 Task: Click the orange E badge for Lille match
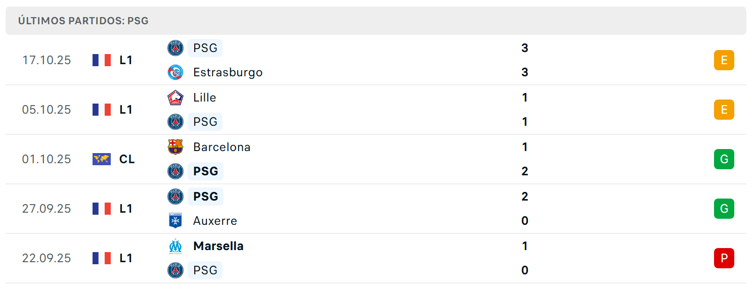[x=724, y=110]
